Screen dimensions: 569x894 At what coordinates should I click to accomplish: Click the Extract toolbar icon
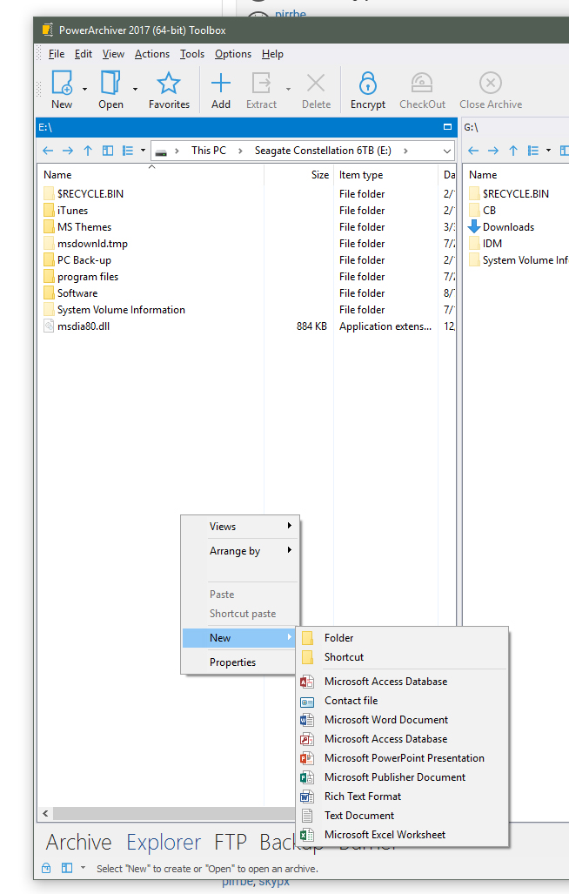point(261,84)
